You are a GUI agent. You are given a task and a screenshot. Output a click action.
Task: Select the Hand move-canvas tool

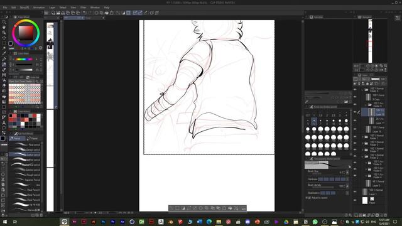pyautogui.click(x=4, y=27)
